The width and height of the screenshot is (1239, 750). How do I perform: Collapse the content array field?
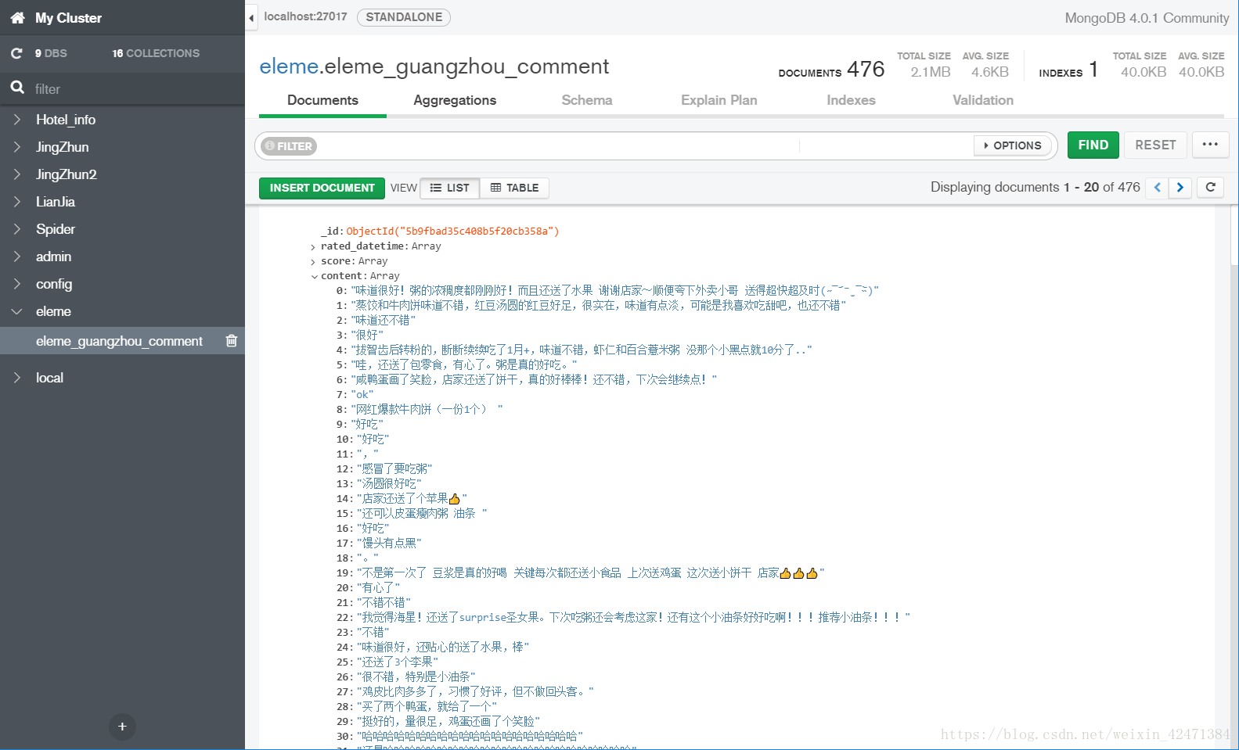[314, 277]
